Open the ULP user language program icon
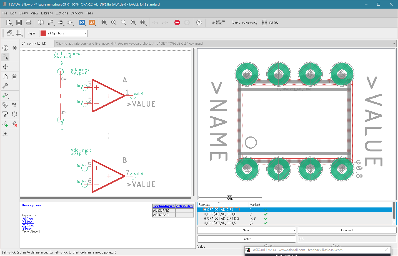The height and width of the screenshot is (256, 398). tap(92, 23)
